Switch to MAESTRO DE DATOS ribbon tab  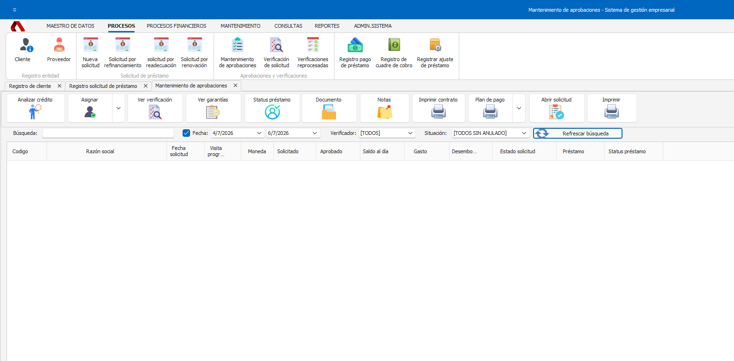click(71, 26)
